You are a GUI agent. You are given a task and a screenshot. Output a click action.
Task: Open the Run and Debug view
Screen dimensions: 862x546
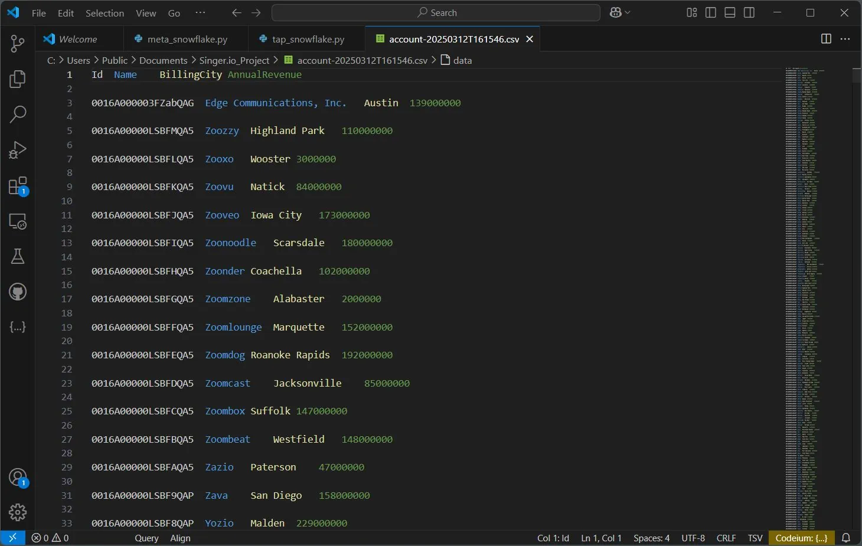pos(18,150)
